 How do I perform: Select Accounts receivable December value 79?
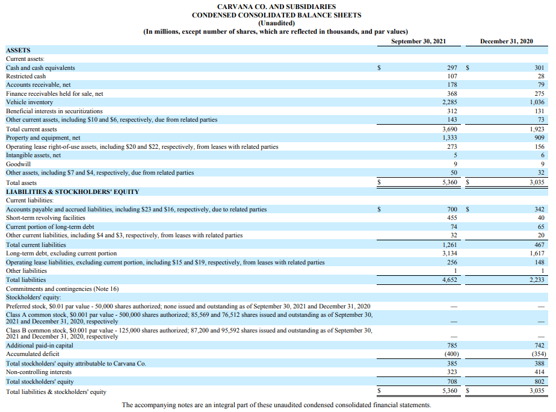(x=541, y=85)
